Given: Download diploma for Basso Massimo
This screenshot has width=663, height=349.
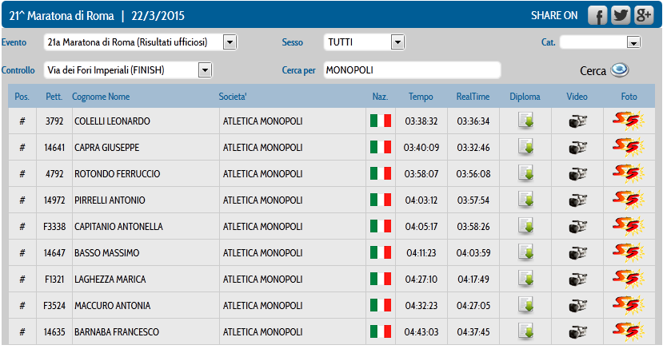Looking at the screenshot, I should pos(525,252).
